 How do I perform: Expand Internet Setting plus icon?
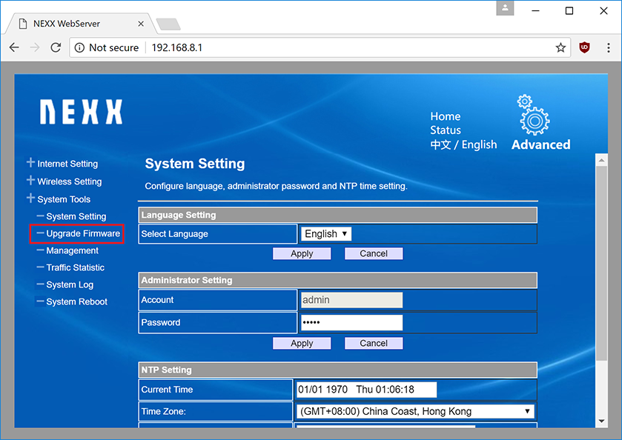pyautogui.click(x=30, y=162)
